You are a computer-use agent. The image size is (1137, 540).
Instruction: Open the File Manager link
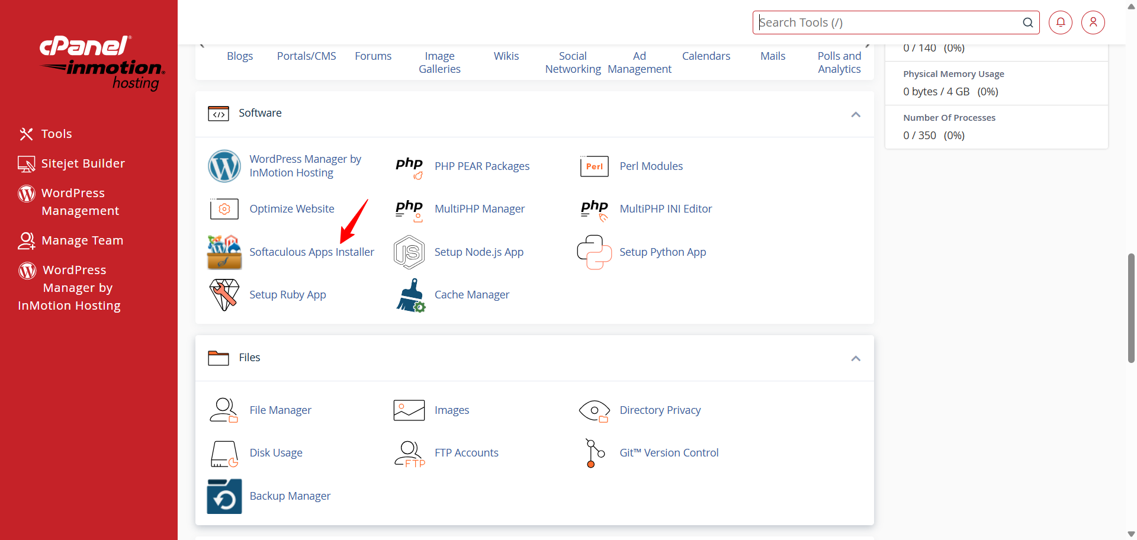[x=280, y=410]
